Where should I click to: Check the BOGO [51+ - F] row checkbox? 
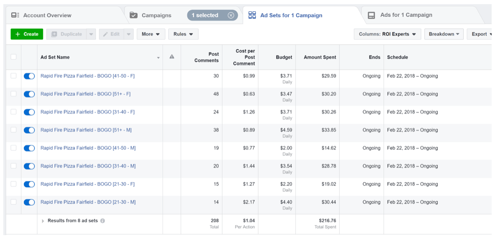(13, 94)
